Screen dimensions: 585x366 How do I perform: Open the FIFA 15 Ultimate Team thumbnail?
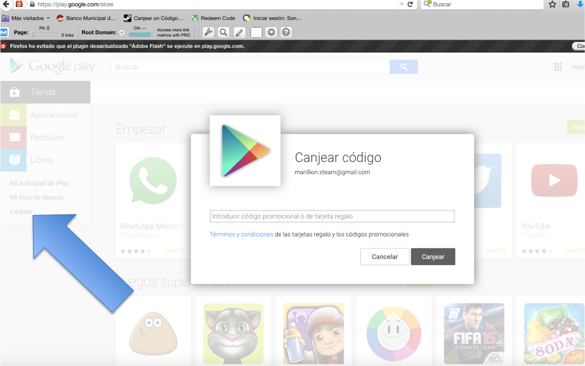(474, 334)
